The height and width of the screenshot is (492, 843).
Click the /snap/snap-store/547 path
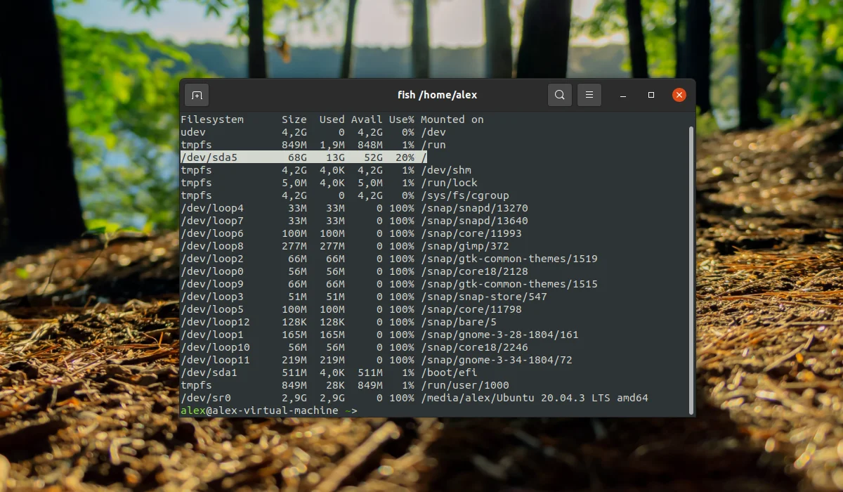(484, 297)
